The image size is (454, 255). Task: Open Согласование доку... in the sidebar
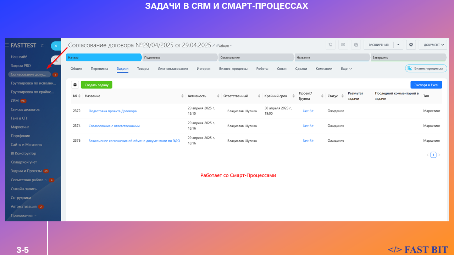click(x=30, y=74)
